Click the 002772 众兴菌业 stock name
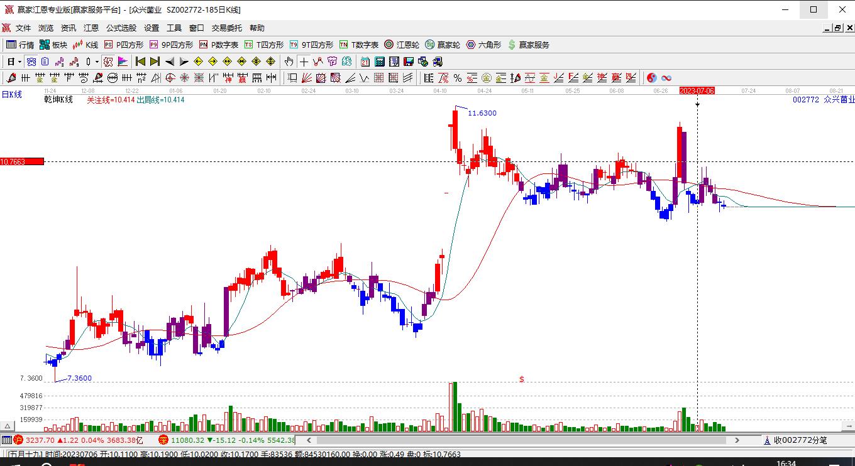This screenshot has width=855, height=466. [824, 99]
